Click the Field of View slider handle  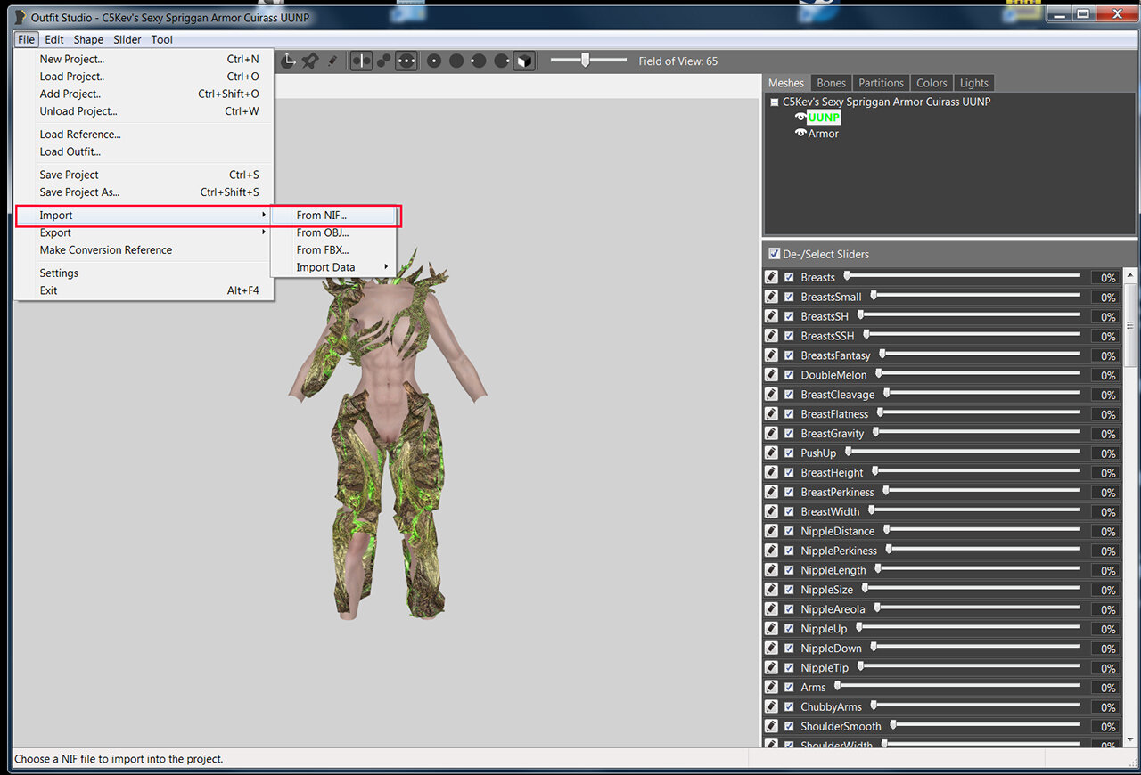[x=585, y=61]
